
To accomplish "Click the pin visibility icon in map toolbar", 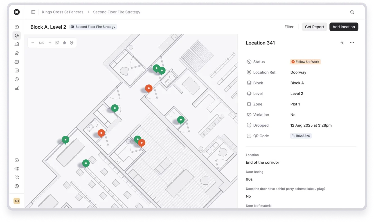I will (x=72, y=43).
